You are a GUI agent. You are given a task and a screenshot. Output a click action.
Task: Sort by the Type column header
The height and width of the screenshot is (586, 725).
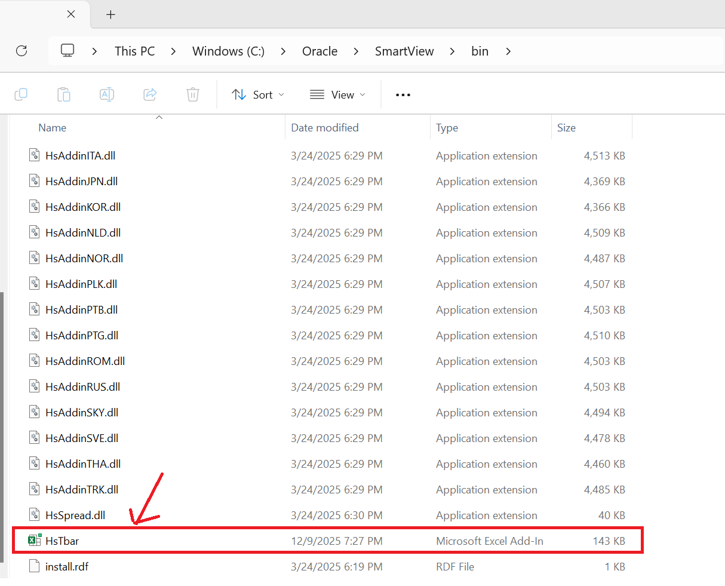[447, 127]
